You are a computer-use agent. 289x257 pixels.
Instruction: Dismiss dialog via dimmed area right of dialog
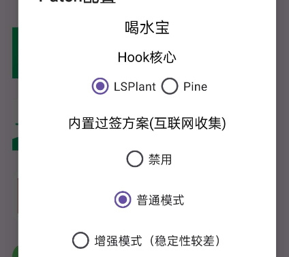(282, 128)
